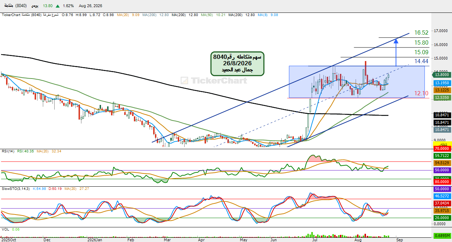Click the high value H:8.99
Image resolution: width=452 pixels, height=242 pixels.
[81, 15]
